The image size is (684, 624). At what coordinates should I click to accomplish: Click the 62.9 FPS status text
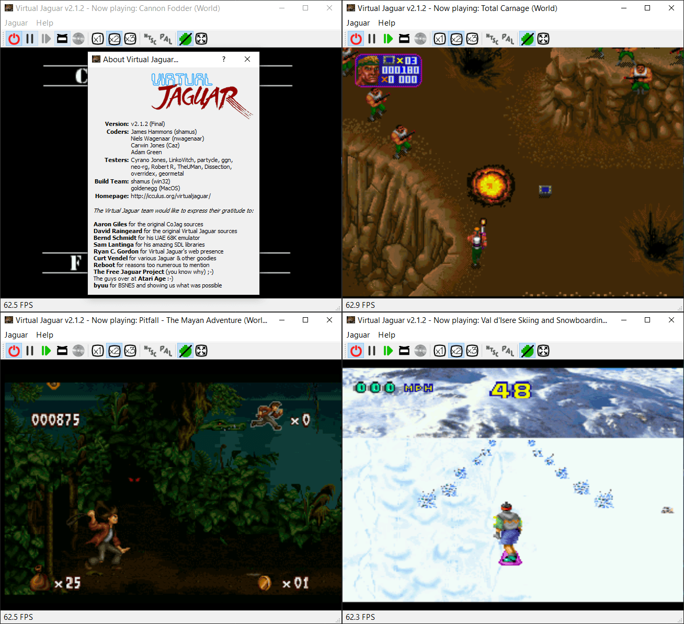pos(360,305)
